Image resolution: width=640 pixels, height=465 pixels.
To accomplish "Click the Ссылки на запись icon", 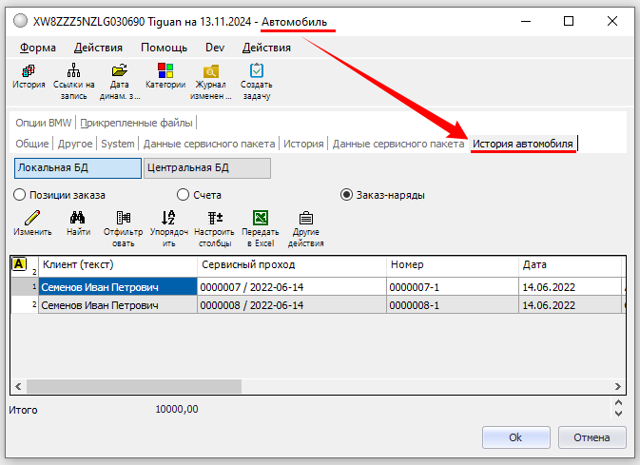I will click(x=74, y=70).
